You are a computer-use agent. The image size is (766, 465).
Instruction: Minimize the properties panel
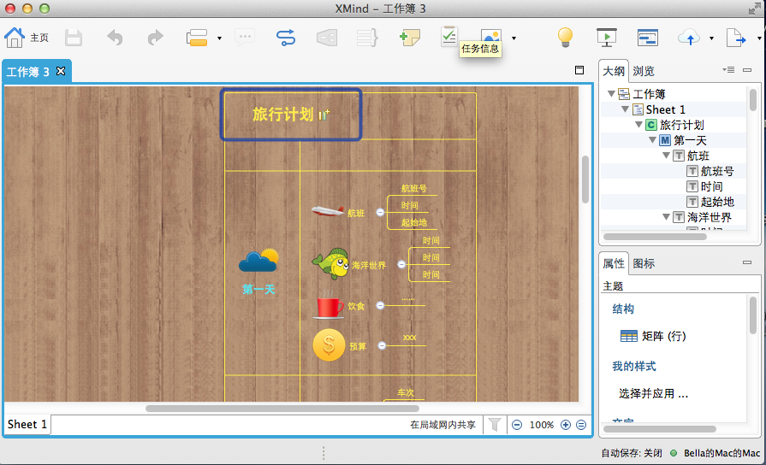tap(747, 262)
